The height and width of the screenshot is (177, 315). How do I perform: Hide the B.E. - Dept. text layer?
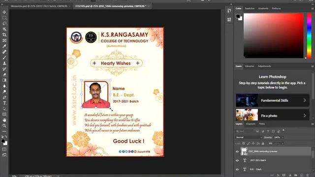[237, 169]
